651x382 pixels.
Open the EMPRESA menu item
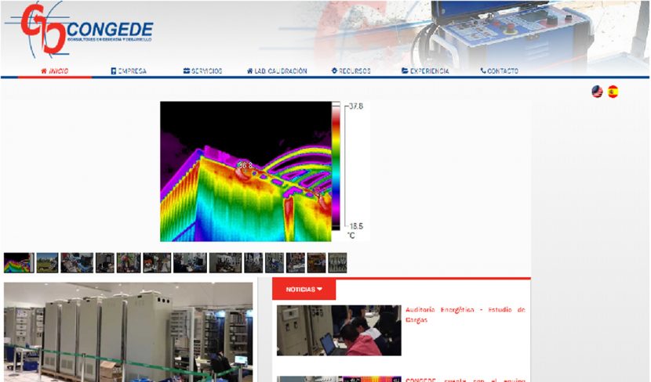[129, 71]
